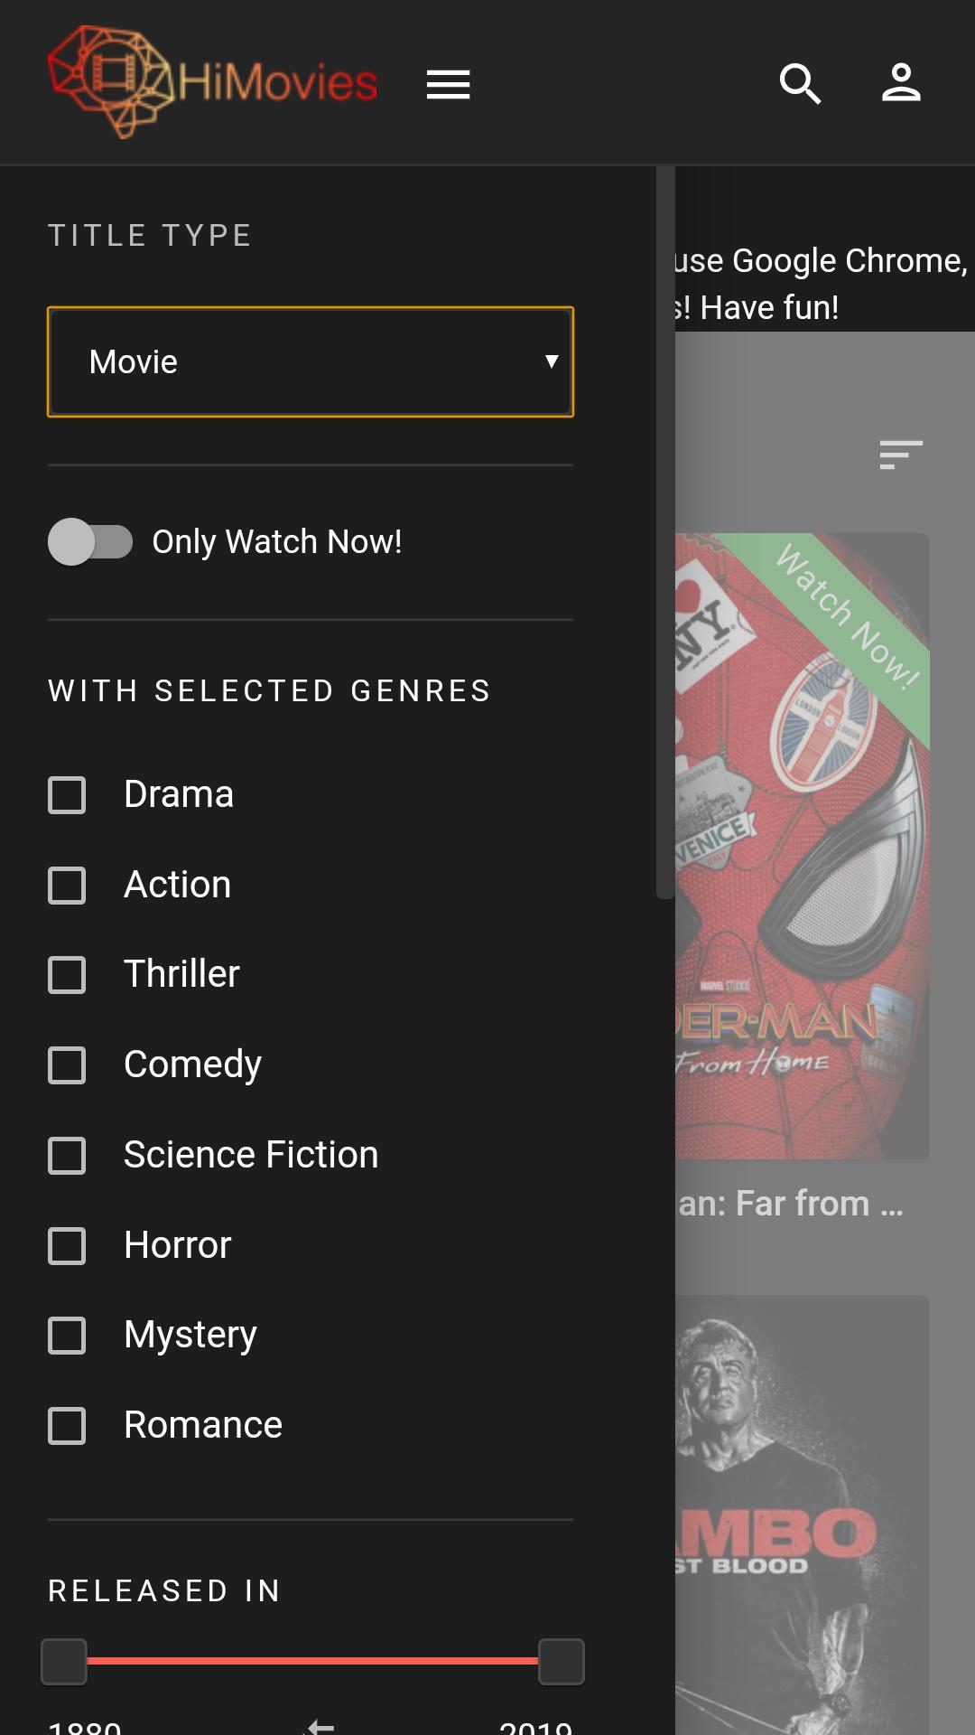This screenshot has width=975, height=1735.
Task: Check the Science Fiction genre checkbox
Action: 67,1156
